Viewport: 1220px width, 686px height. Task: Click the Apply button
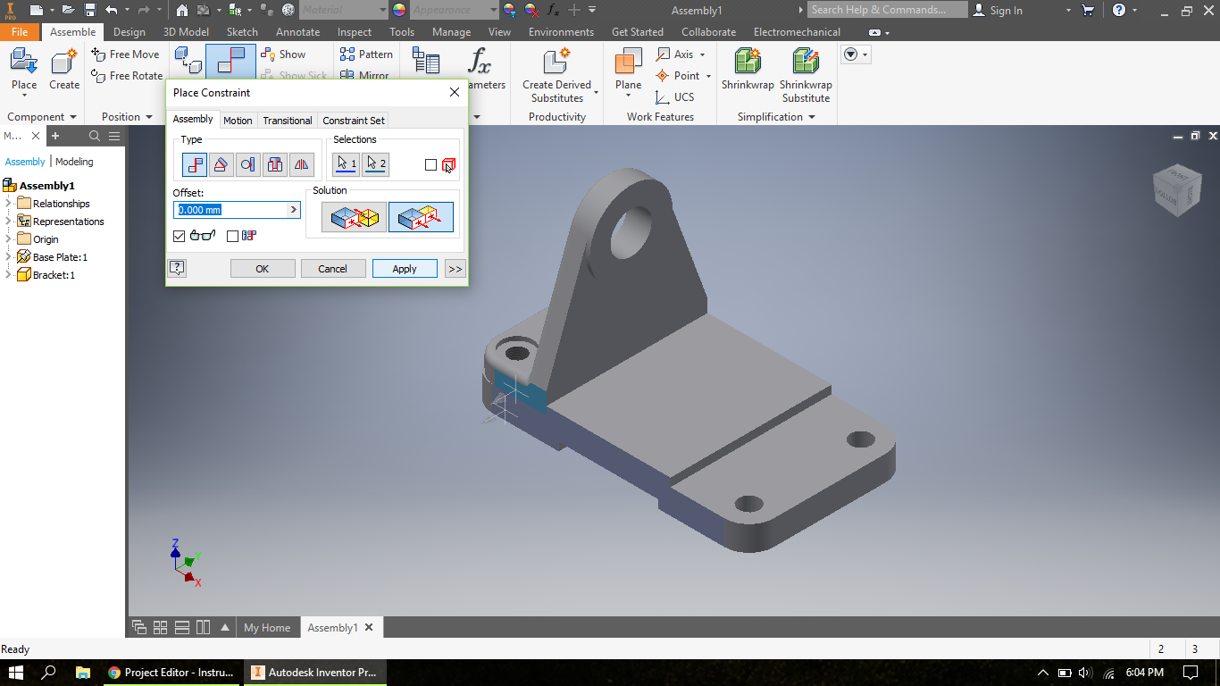[405, 268]
